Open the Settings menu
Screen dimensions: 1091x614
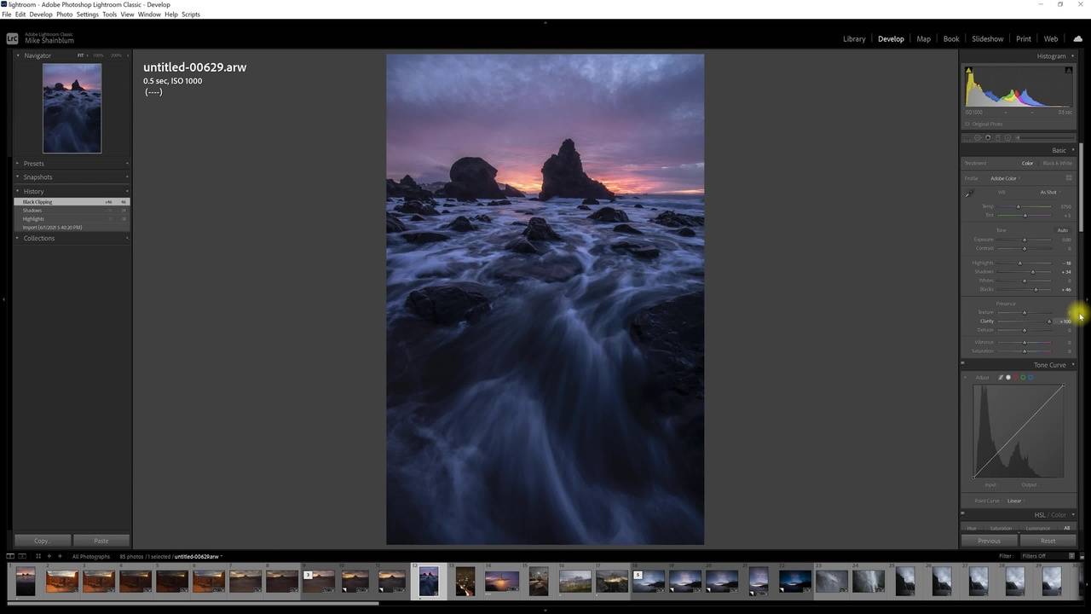coord(87,14)
